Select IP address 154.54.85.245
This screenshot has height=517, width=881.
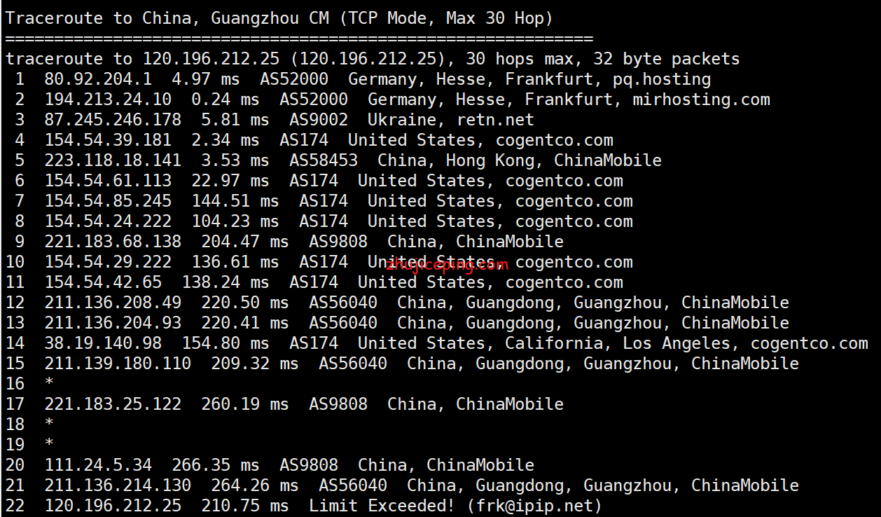click(x=108, y=201)
